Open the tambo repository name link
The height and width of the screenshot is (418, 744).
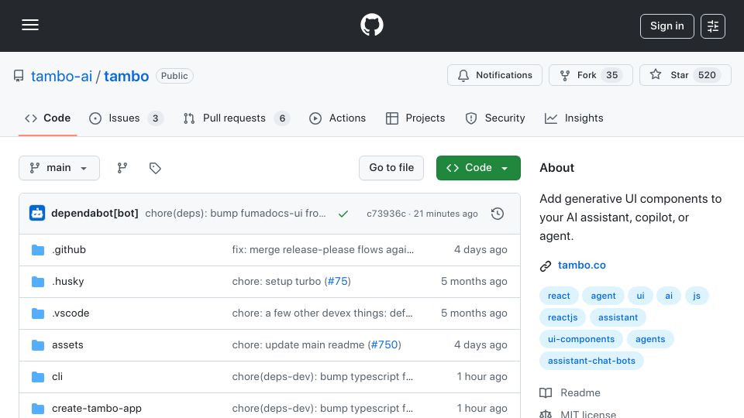(126, 76)
